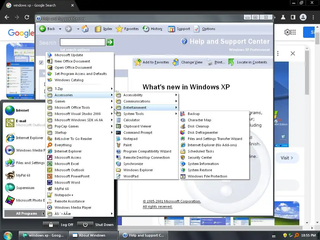This screenshot has width=320, height=240.
Task: Open Windows File Protection
Action: pos(214,176)
